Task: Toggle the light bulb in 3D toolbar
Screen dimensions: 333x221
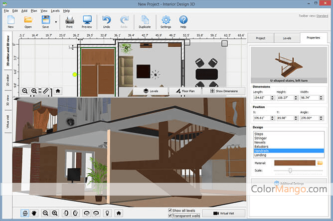Action: tap(106, 213)
